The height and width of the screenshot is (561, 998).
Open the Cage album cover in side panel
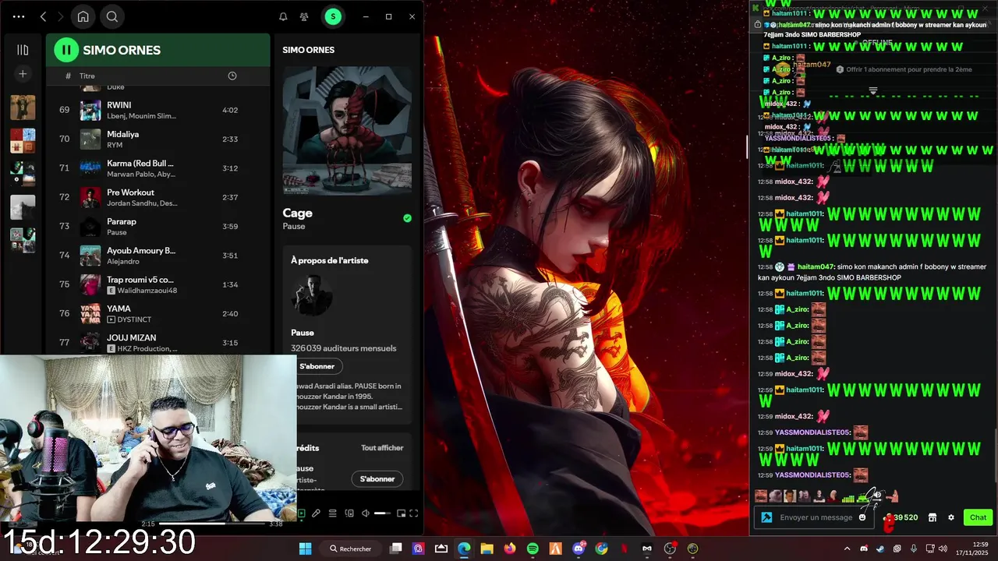347,130
